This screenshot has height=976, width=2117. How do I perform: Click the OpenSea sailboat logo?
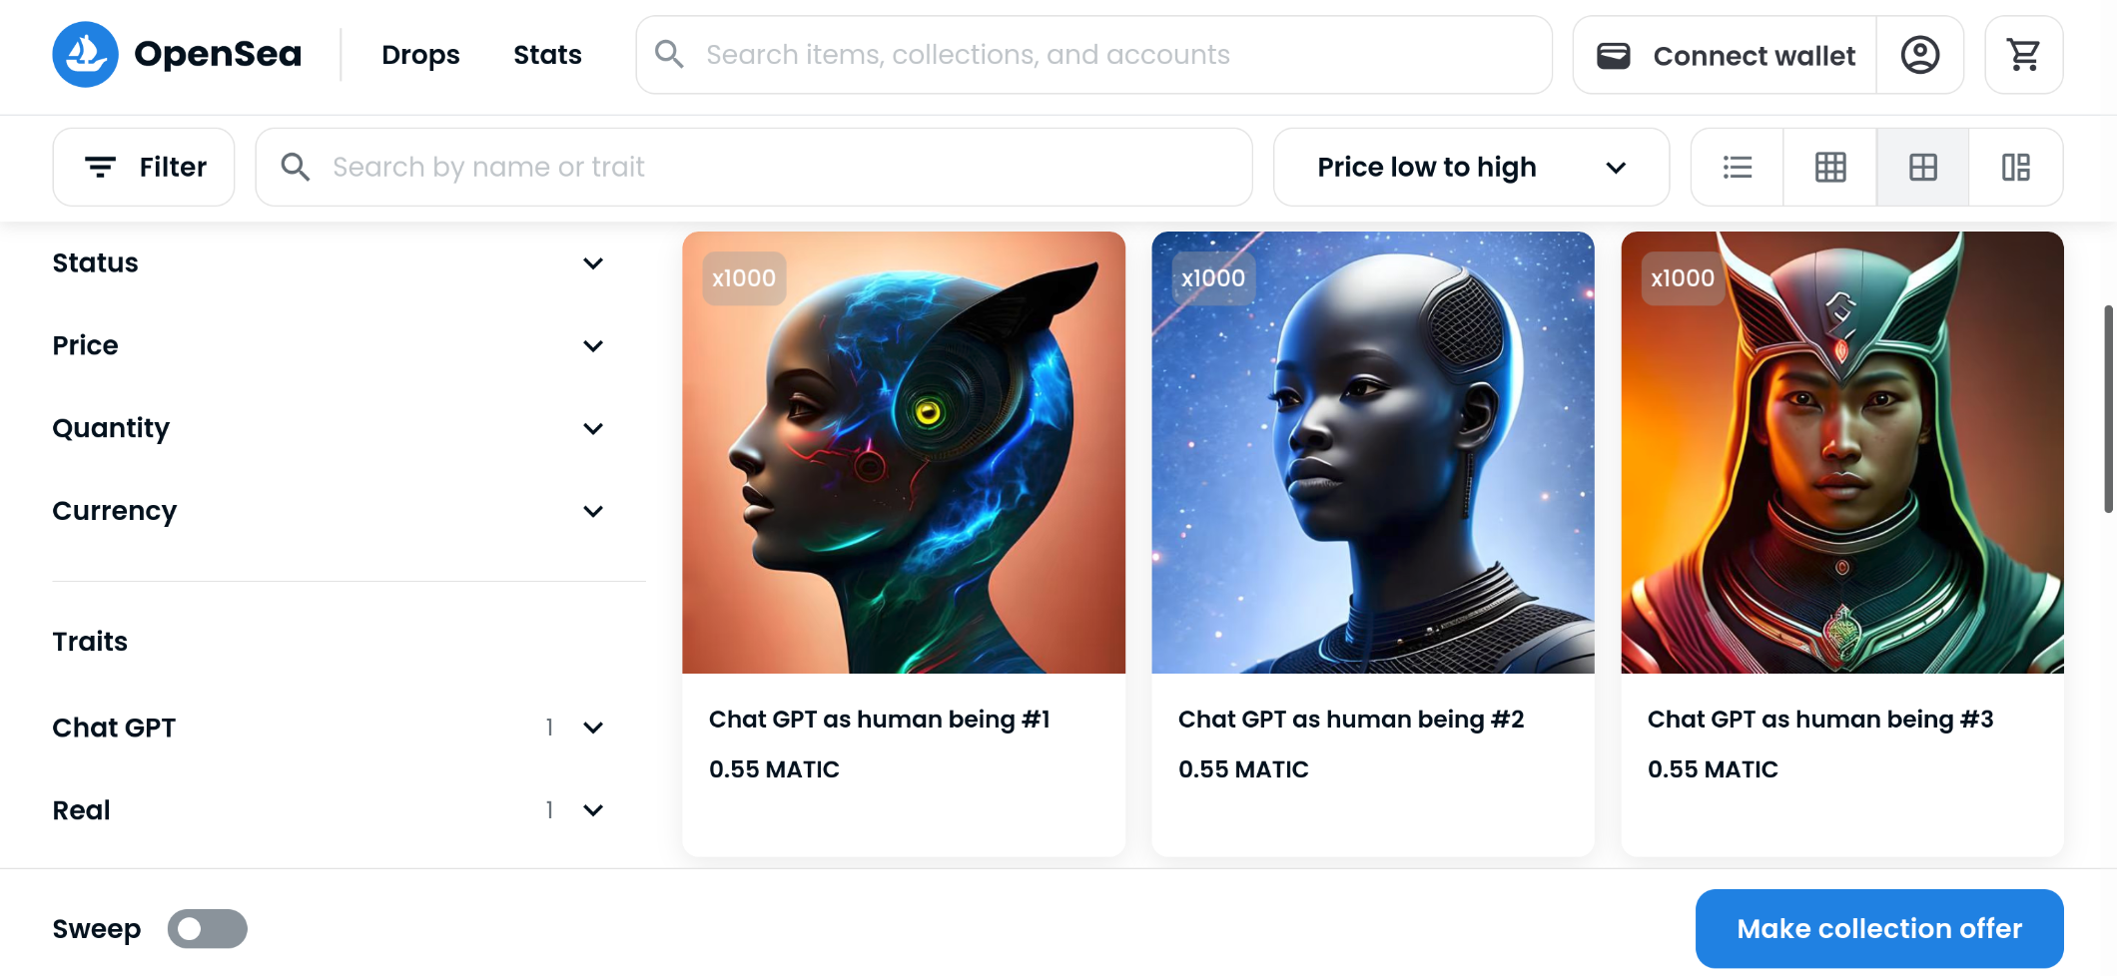(85, 55)
